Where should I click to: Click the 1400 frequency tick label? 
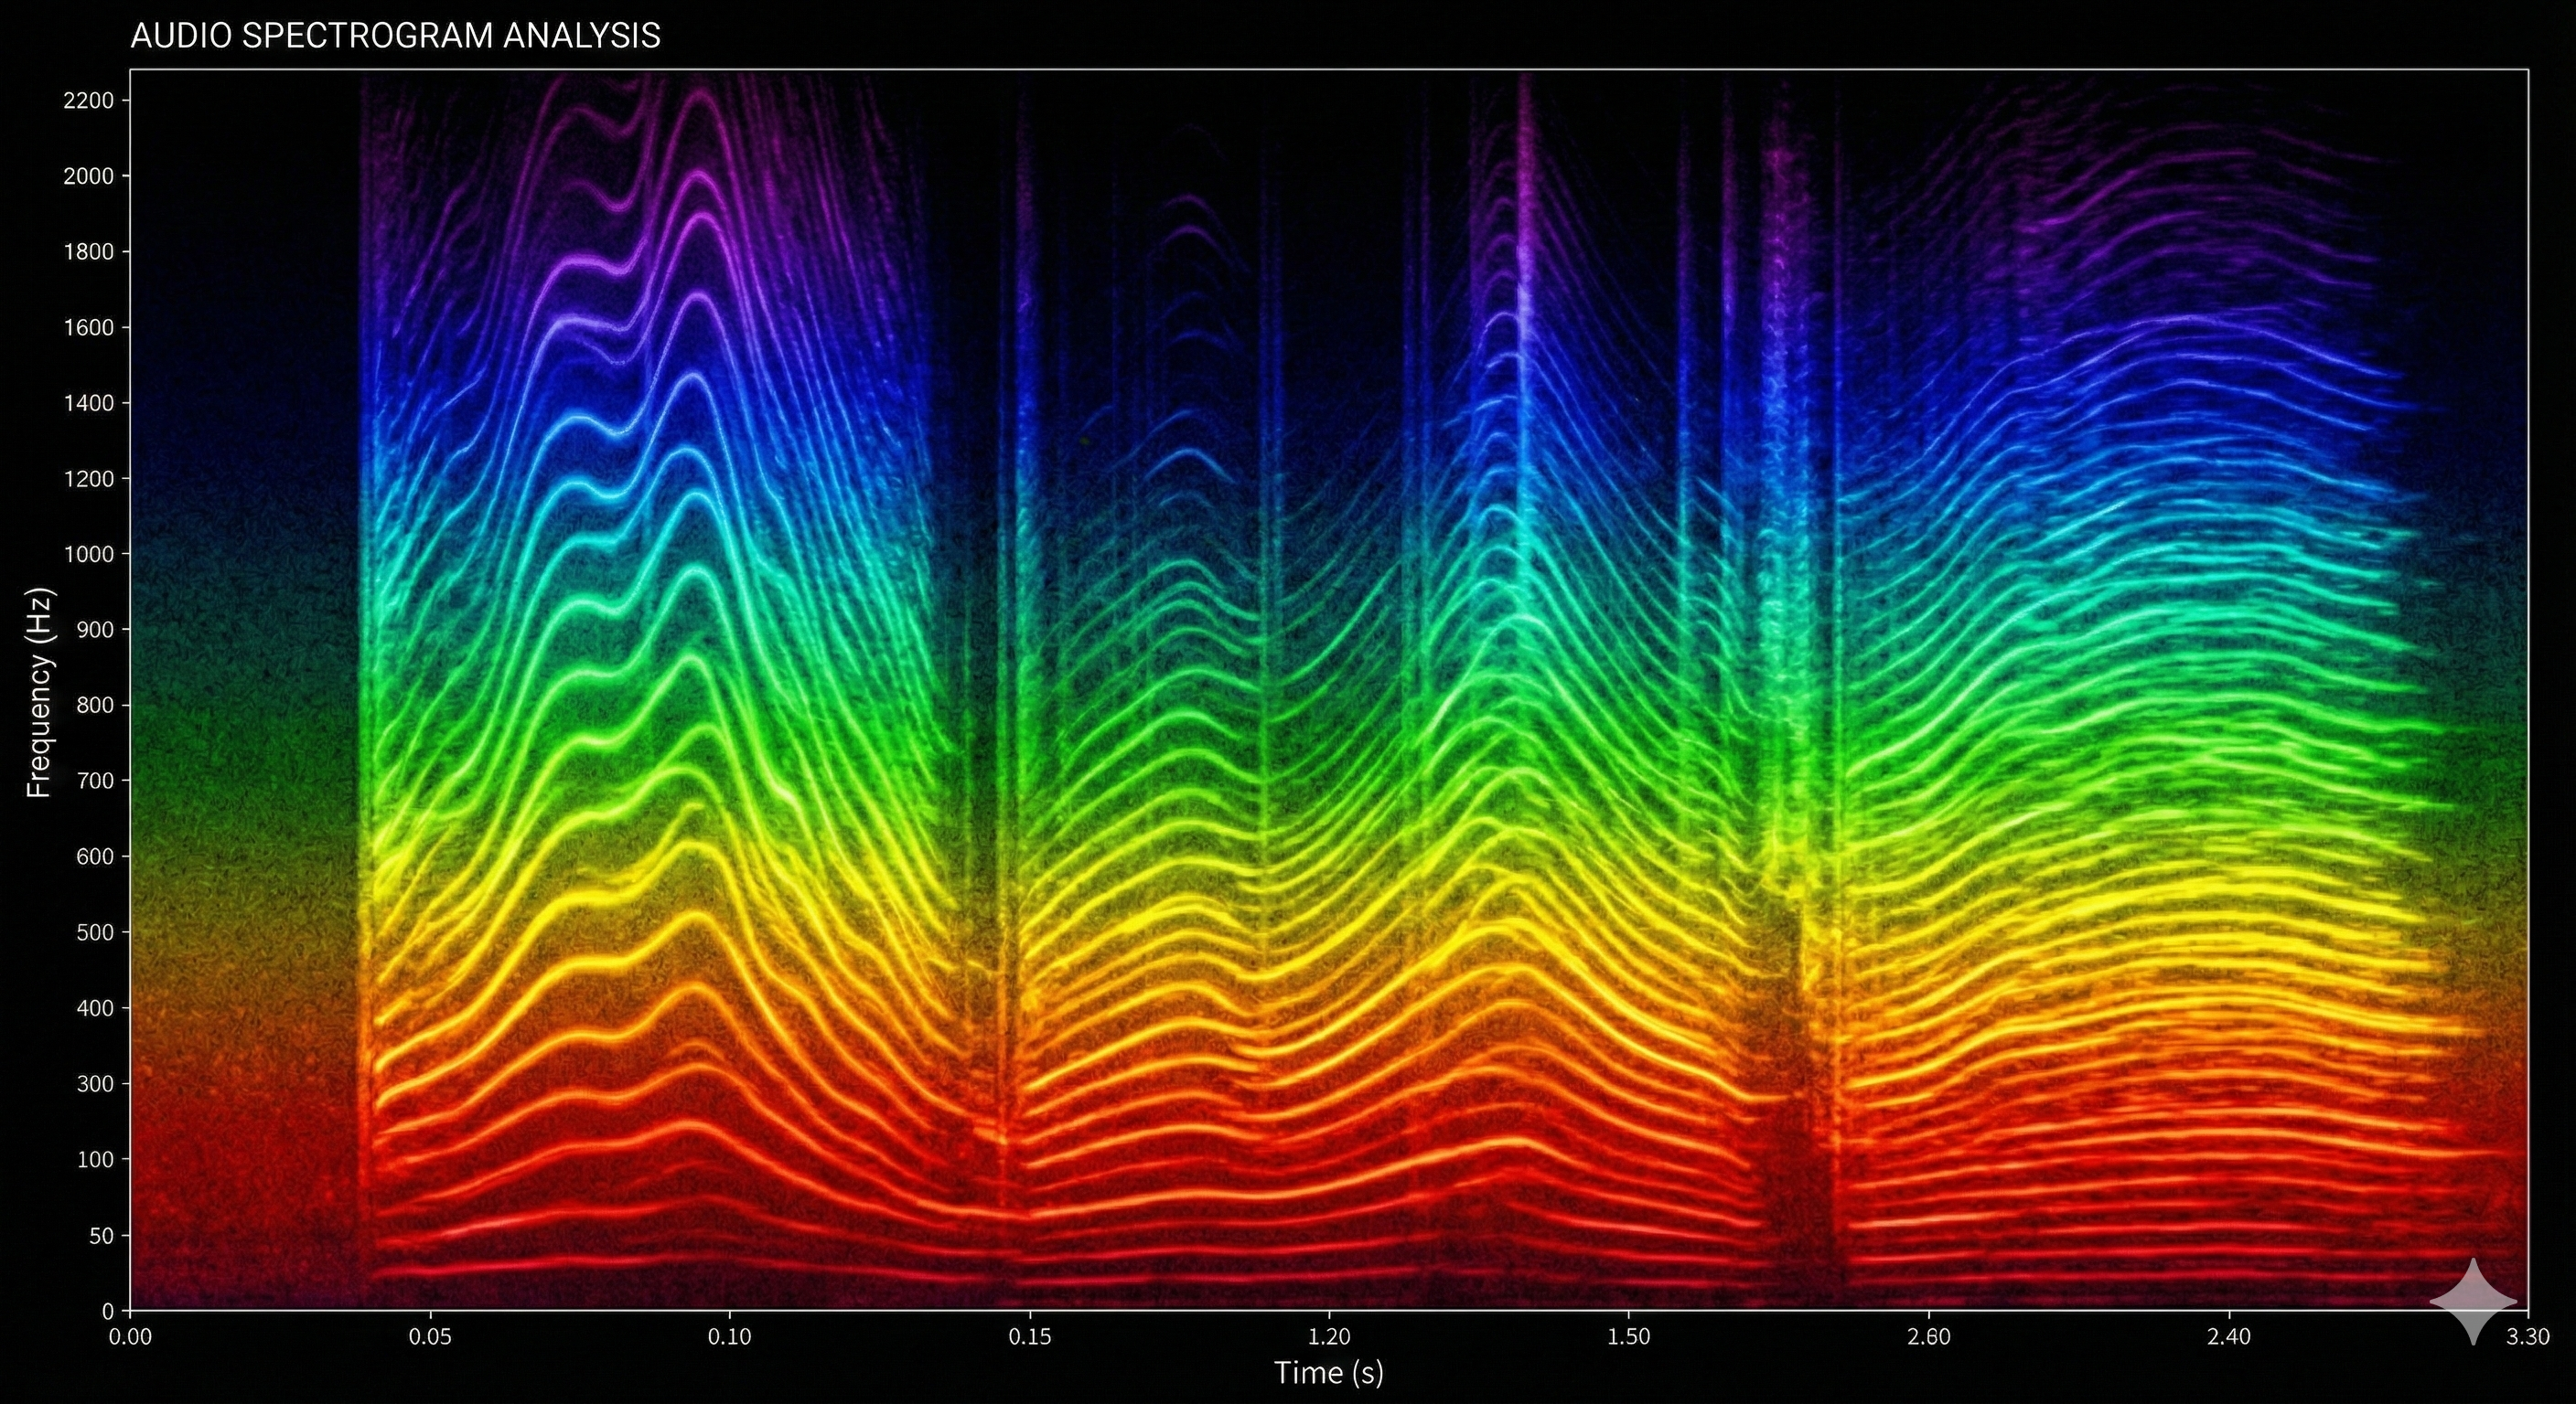pos(88,403)
